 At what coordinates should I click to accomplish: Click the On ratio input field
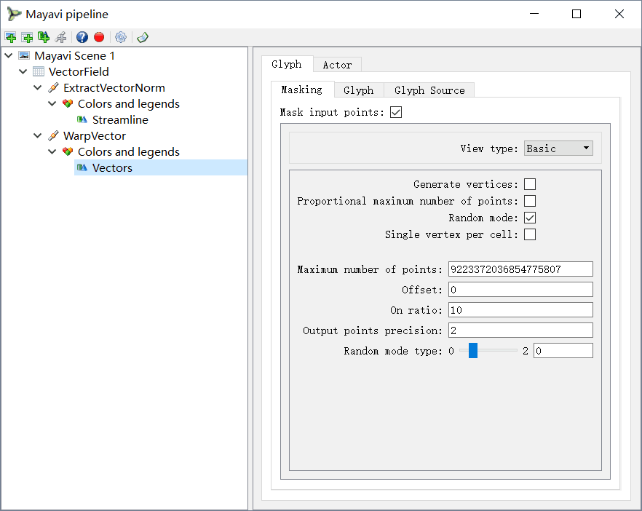(x=520, y=309)
